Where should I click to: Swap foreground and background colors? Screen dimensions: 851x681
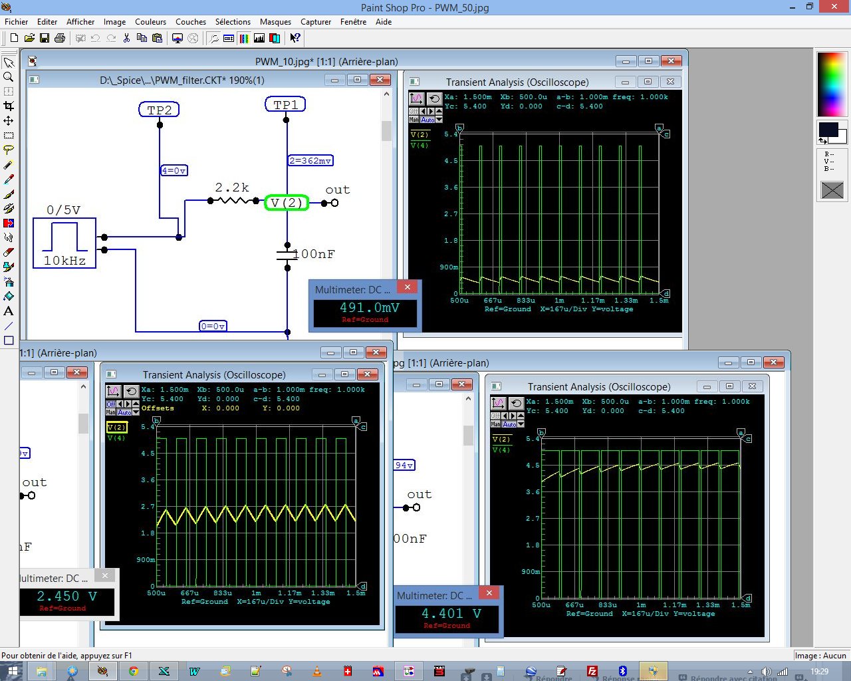[x=823, y=140]
